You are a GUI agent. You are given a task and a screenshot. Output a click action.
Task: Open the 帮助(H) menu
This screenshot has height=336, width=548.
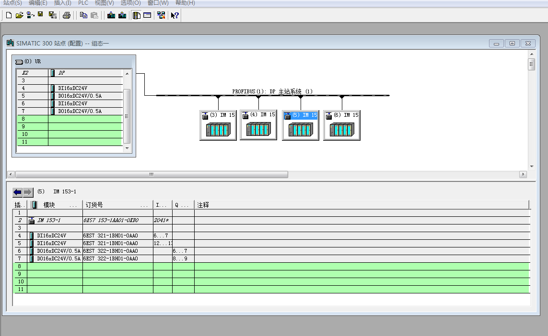tap(185, 3)
